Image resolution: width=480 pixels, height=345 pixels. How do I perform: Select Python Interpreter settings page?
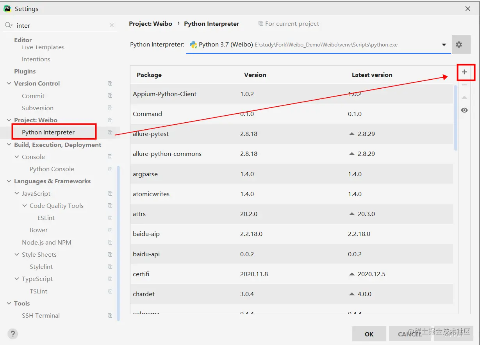tap(48, 132)
